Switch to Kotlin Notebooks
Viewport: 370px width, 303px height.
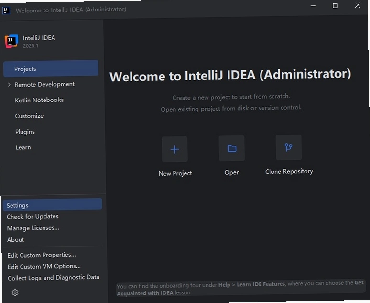(39, 100)
